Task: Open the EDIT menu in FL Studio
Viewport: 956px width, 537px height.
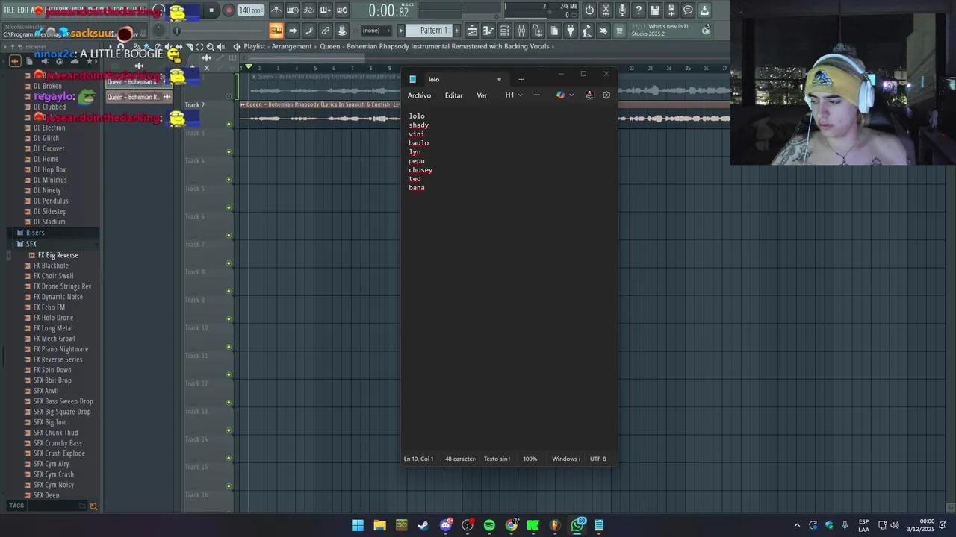Action: coord(23,10)
